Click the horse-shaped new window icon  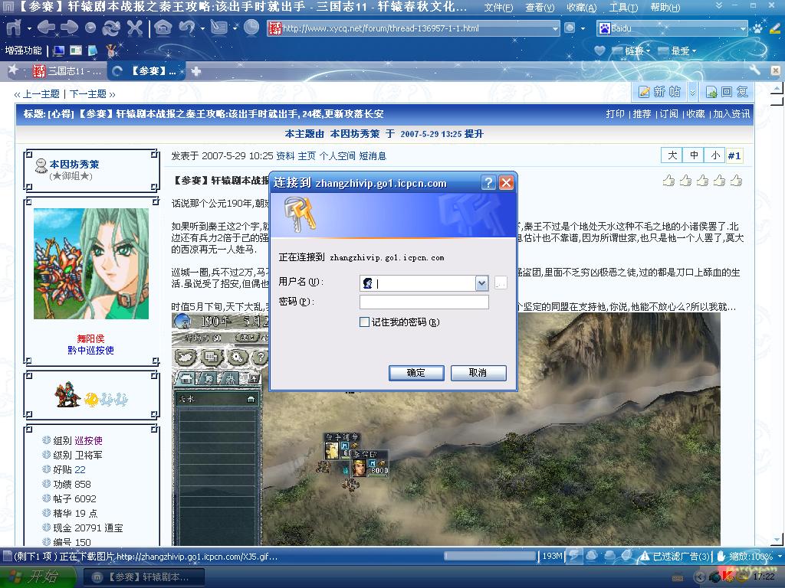14,28
